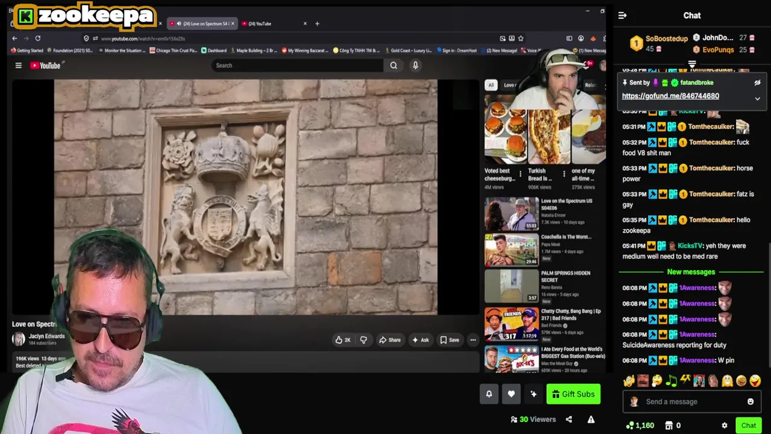Open the gift shop icon showing 0
The height and width of the screenshot is (434, 771).
coord(673,425)
